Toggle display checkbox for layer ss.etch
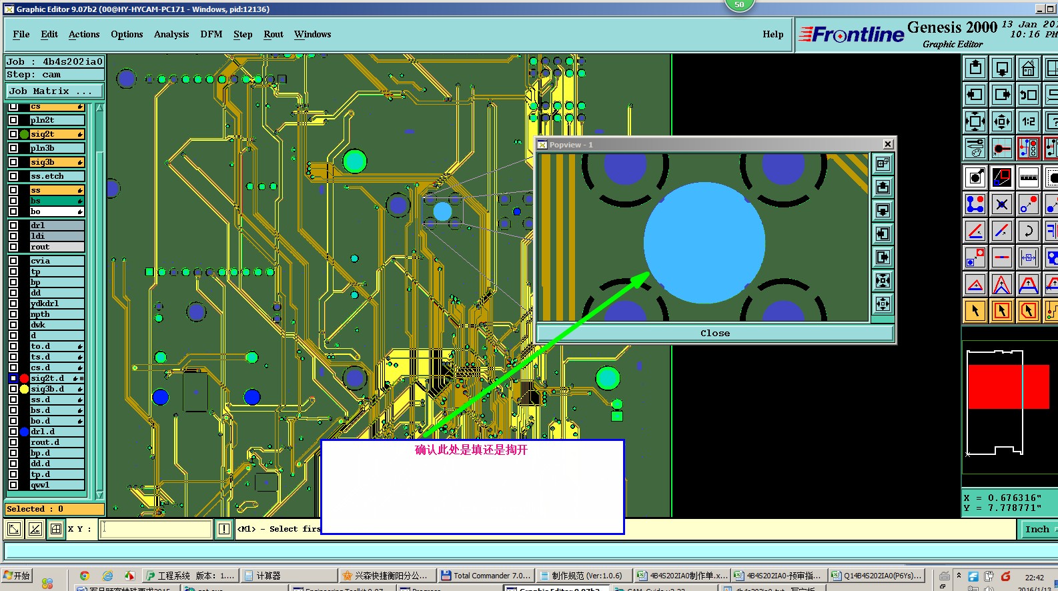This screenshot has height=591, width=1058. point(13,176)
